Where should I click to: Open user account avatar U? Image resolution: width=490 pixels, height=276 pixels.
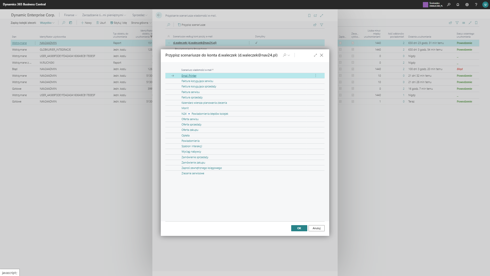tap(485, 5)
